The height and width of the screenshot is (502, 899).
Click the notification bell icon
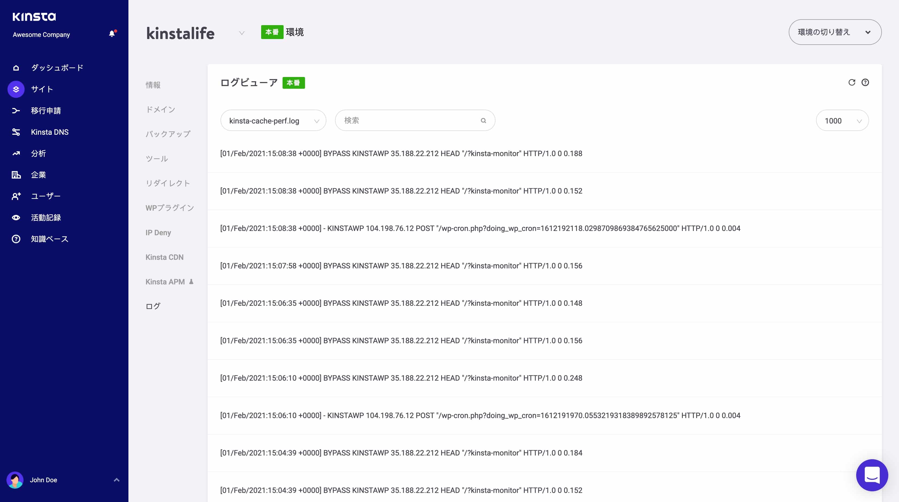112,33
